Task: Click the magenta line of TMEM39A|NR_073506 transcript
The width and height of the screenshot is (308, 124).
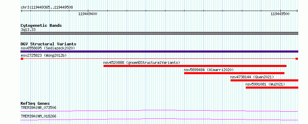Action: (x=159, y=111)
